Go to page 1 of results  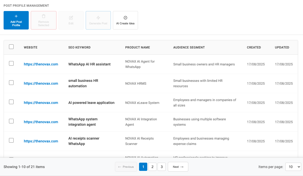click(x=143, y=167)
